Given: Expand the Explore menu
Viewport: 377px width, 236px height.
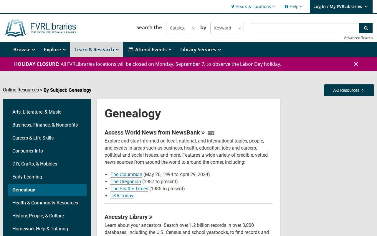Looking at the screenshot, I should pos(55,50).
